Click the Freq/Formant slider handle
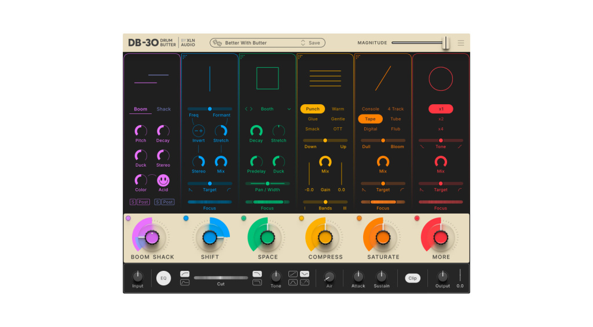The width and height of the screenshot is (593, 327). pyautogui.click(x=210, y=109)
